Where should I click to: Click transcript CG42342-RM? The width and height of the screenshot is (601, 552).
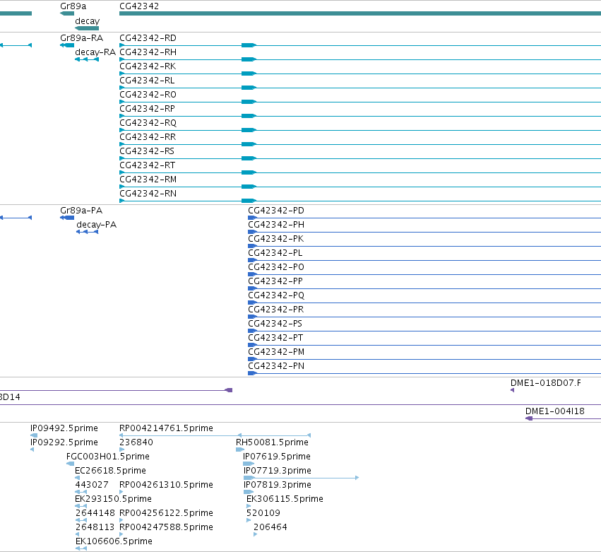click(x=148, y=180)
